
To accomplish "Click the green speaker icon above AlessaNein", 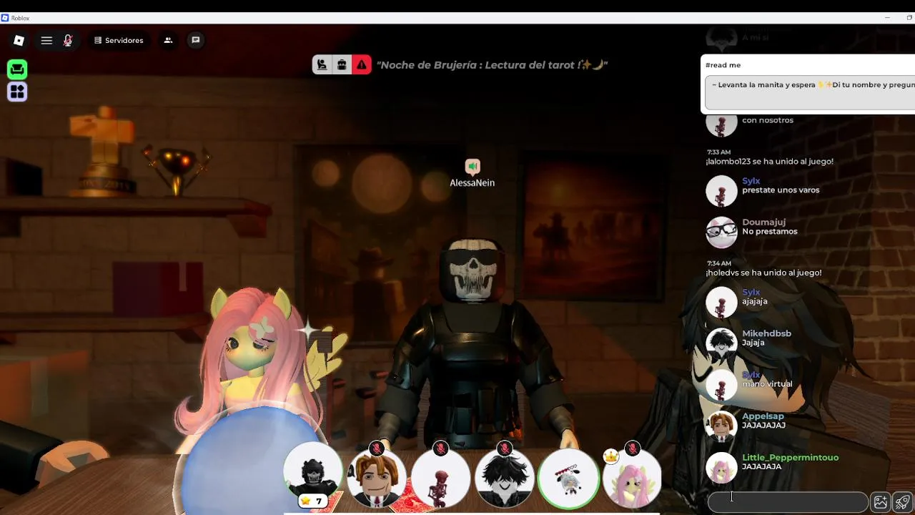I will pyautogui.click(x=473, y=167).
